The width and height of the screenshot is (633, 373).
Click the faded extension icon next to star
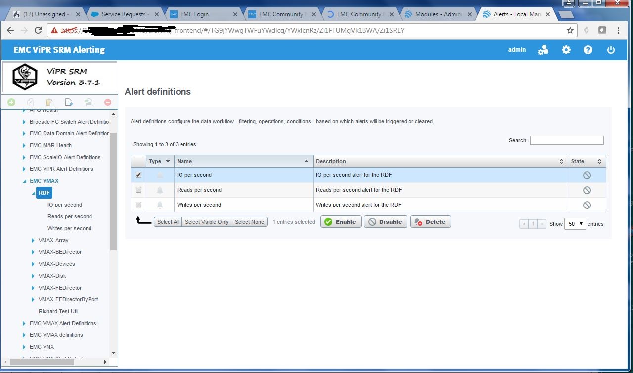(x=587, y=30)
